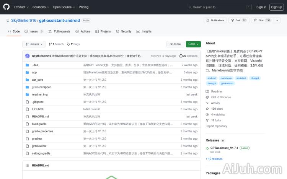Star the repository with Star button

(x=263, y=20)
